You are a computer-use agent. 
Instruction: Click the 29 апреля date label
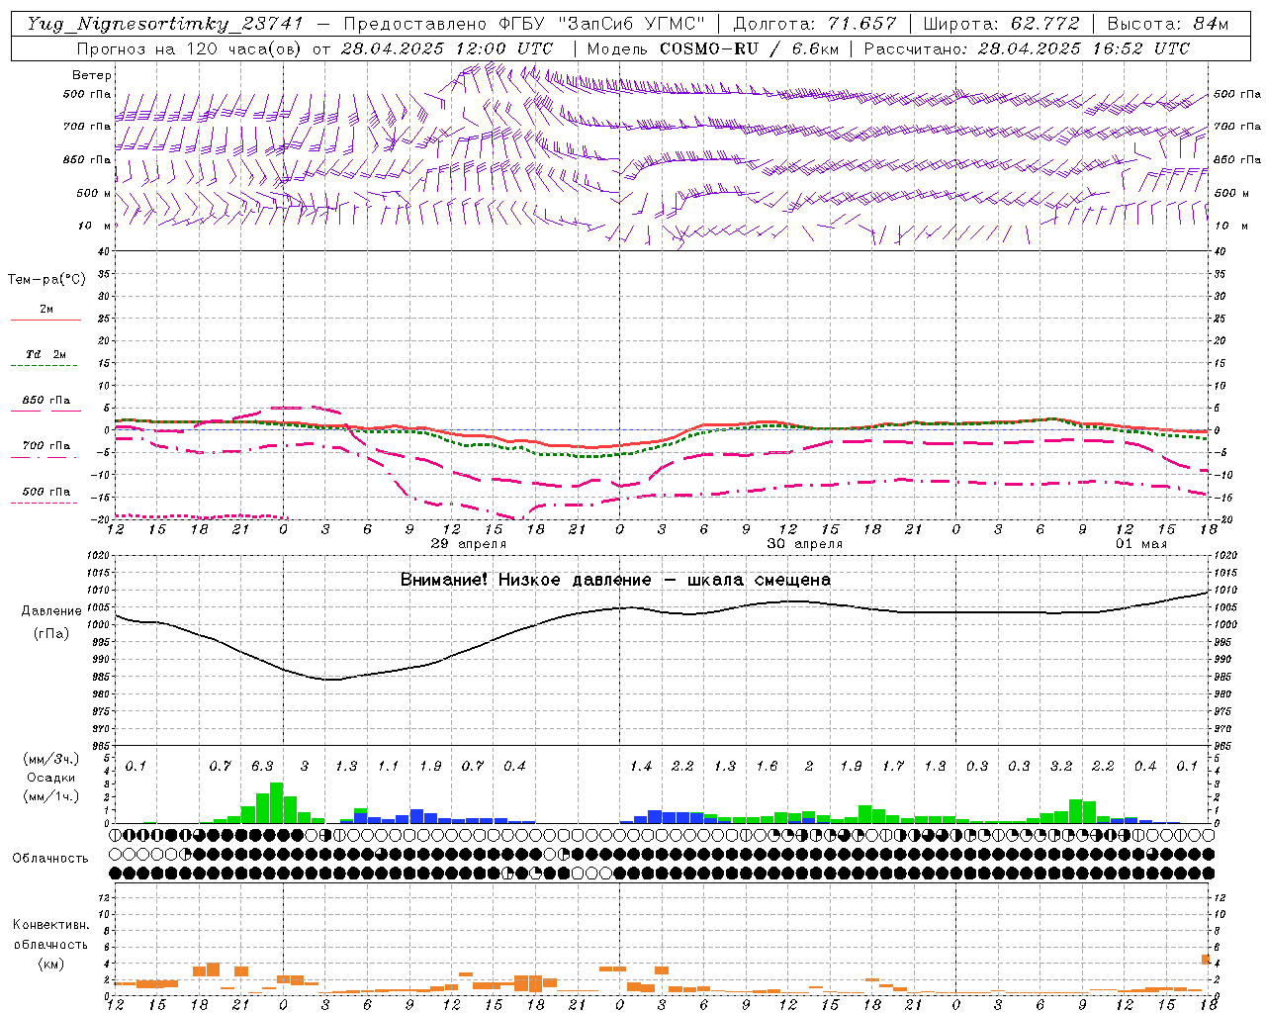[469, 544]
